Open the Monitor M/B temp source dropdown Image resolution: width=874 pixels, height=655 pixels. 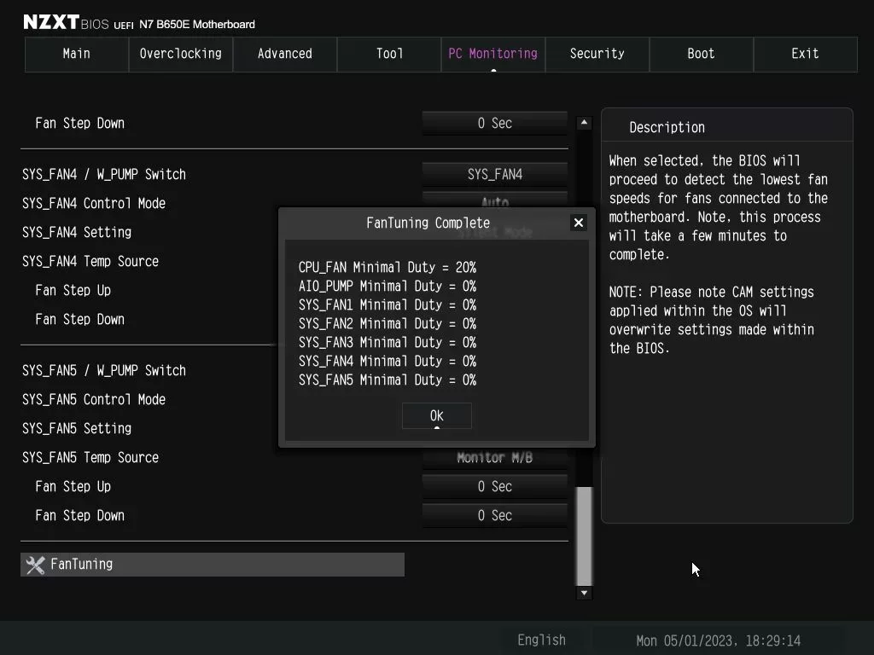494,457
